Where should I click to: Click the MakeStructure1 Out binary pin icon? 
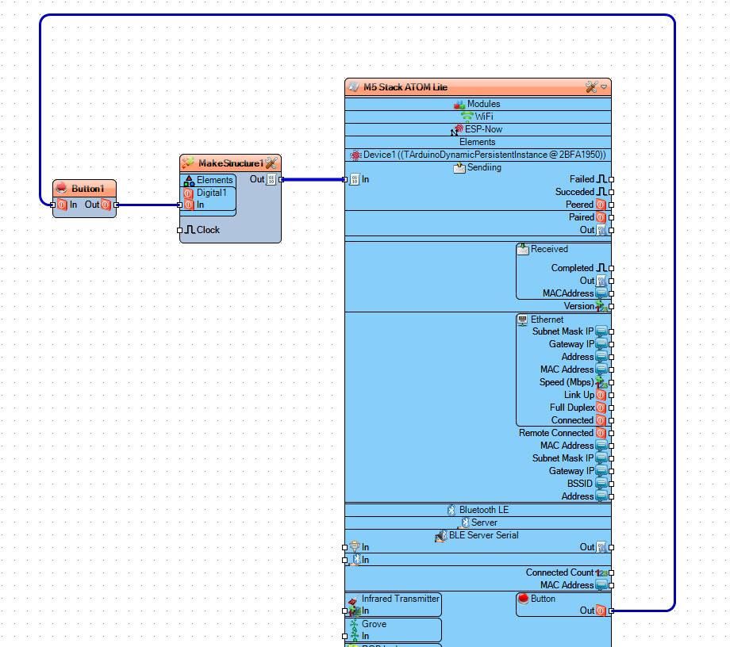coord(271,179)
